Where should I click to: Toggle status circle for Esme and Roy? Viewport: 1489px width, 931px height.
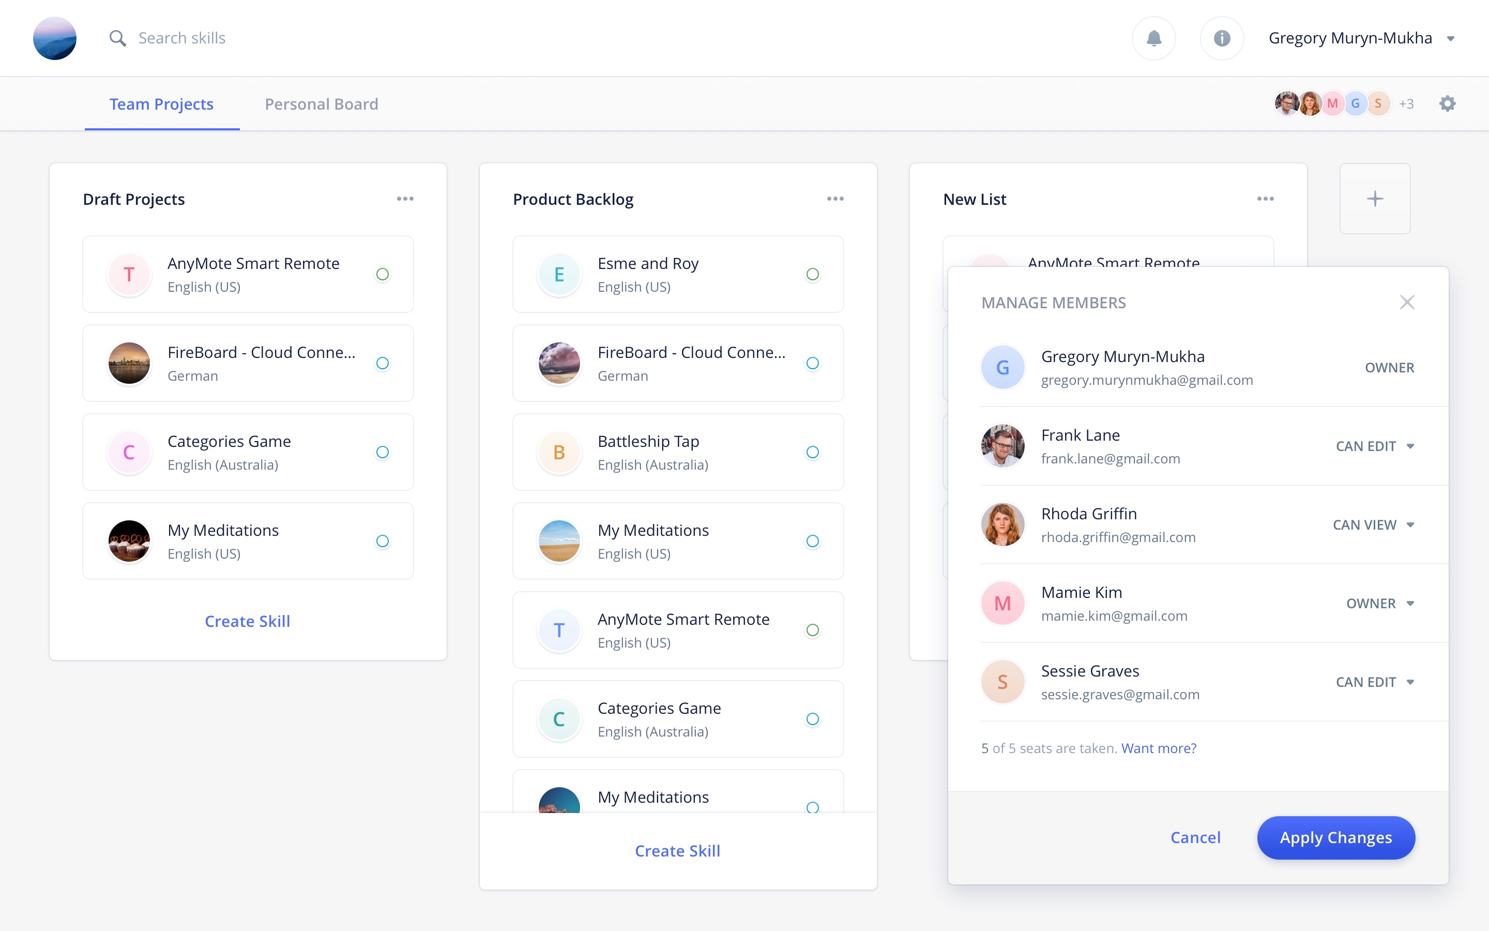[812, 275]
